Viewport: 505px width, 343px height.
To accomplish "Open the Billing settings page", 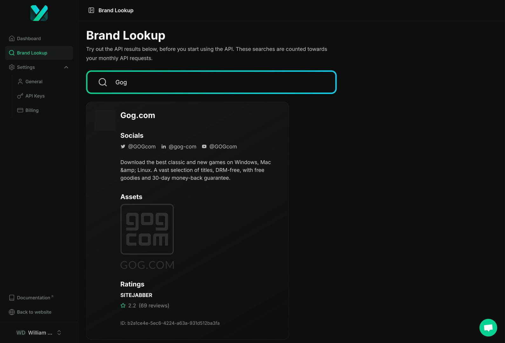I will pos(32,110).
